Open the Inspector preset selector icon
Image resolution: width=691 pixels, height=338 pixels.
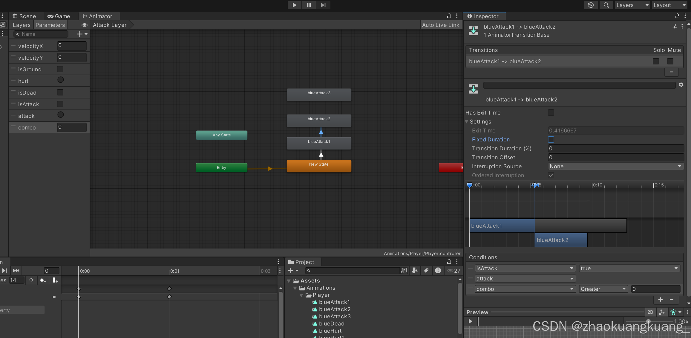coord(675,27)
